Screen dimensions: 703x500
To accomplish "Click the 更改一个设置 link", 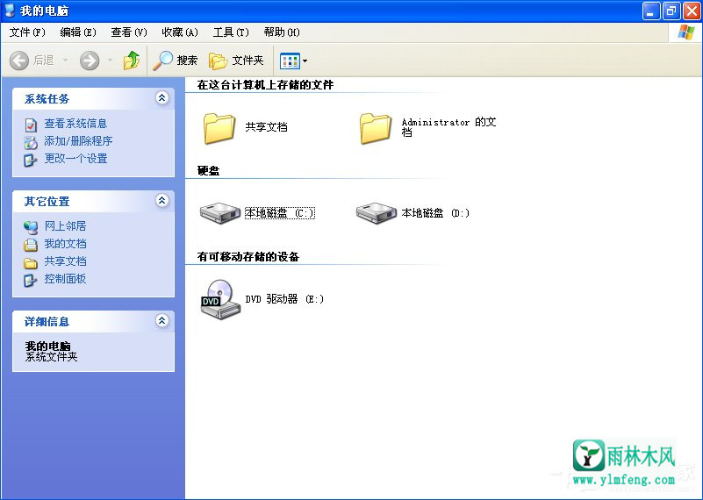I will pos(75,159).
